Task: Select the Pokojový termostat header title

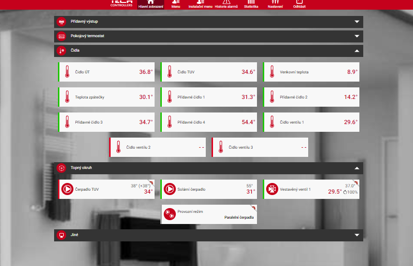Action: tap(87, 36)
